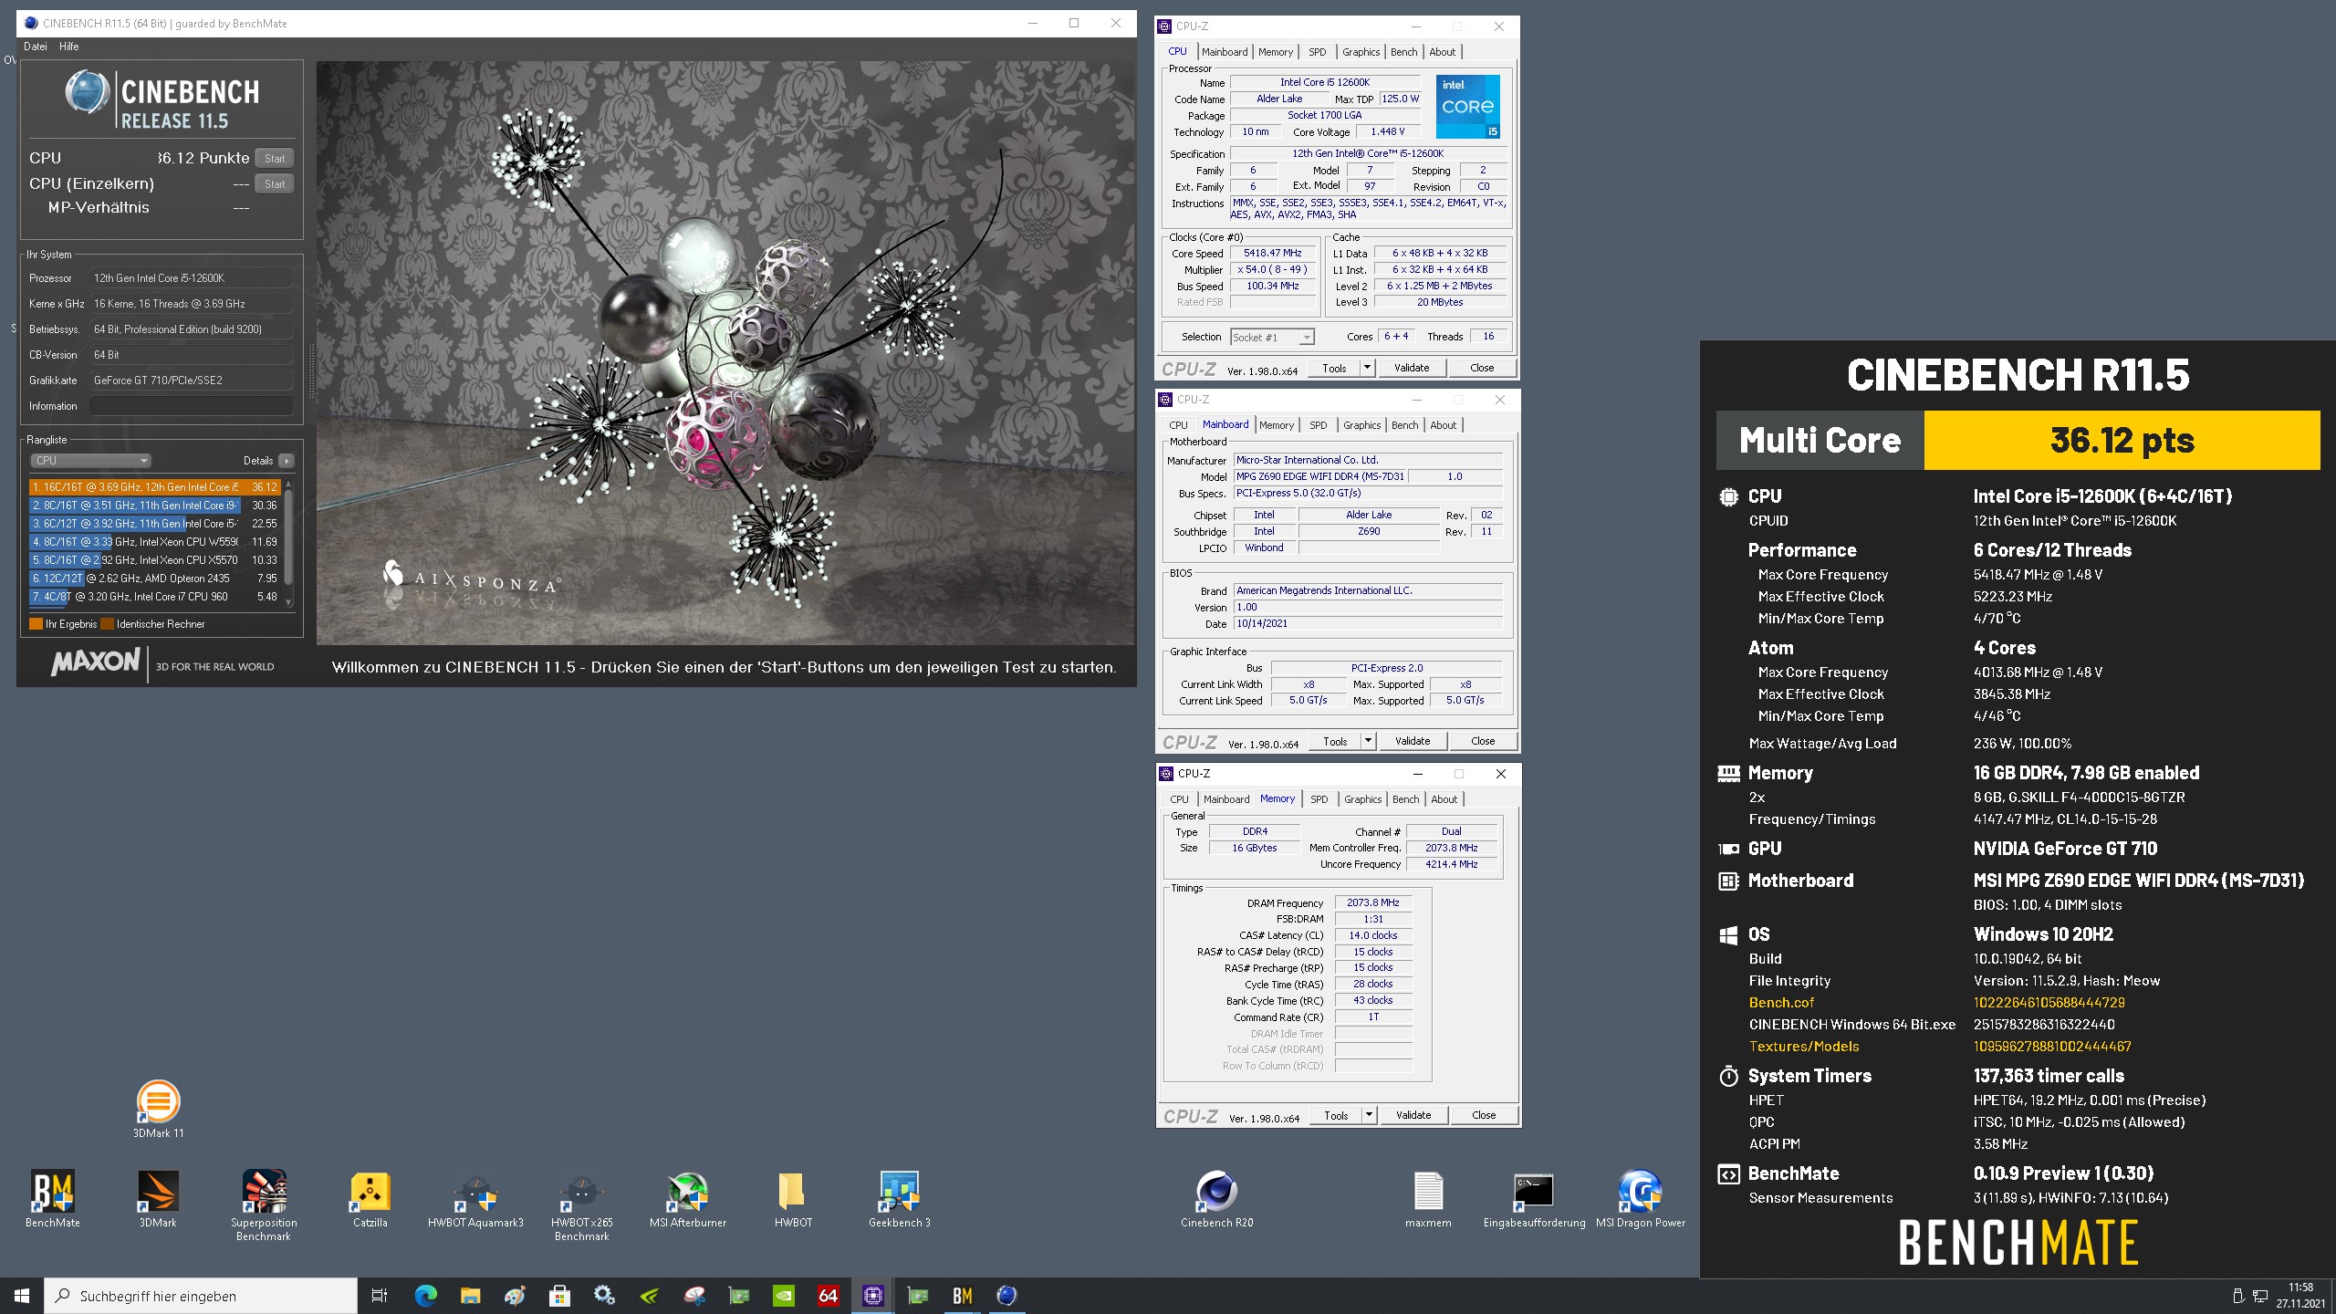Open the Catzilla desktop shortcut
Screen dimensions: 2336x1314
point(370,1199)
